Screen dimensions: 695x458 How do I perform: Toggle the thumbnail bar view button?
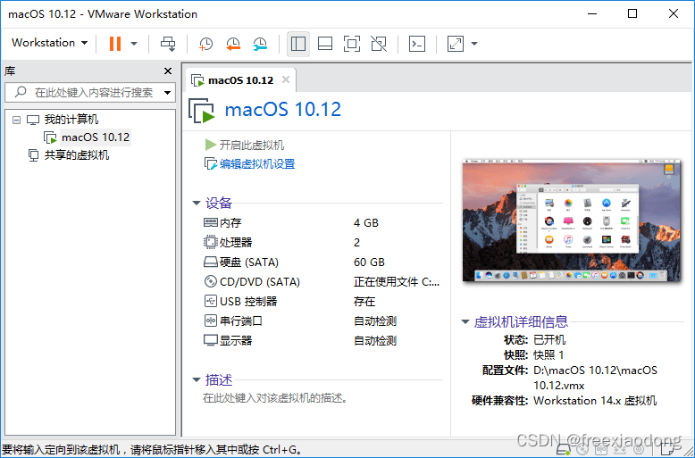325,44
